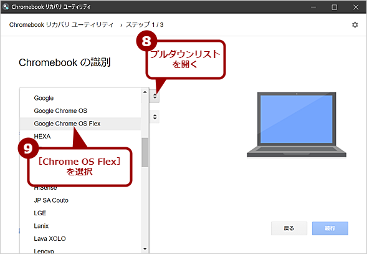
Task: Click the list scrollbar thumb
Action: point(145,152)
